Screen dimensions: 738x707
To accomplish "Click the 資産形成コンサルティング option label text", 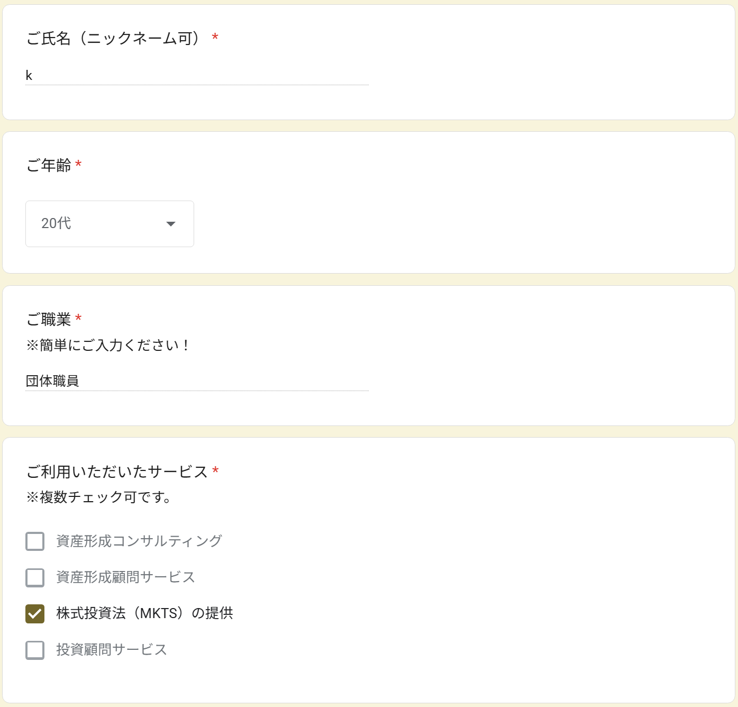I will point(139,541).
